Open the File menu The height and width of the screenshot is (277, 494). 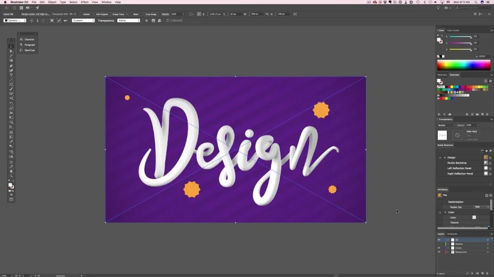[34, 2]
